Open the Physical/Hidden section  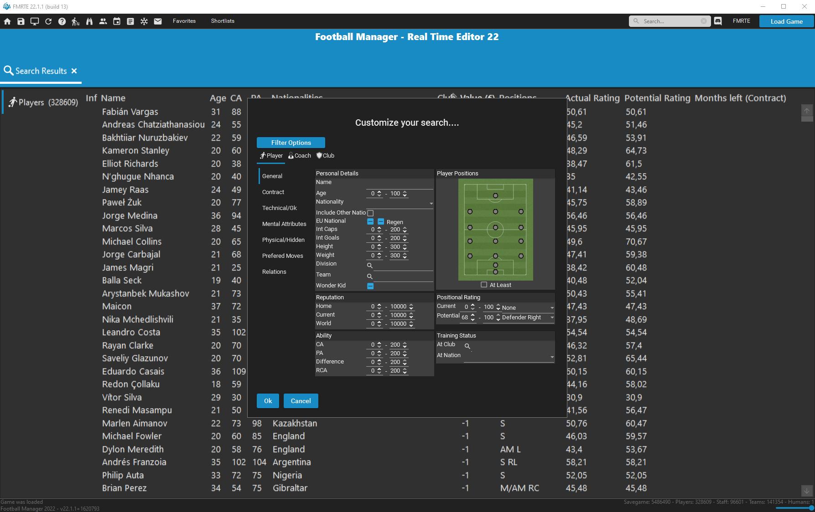click(283, 240)
